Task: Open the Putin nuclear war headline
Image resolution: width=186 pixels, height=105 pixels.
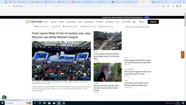Action: click(61, 35)
